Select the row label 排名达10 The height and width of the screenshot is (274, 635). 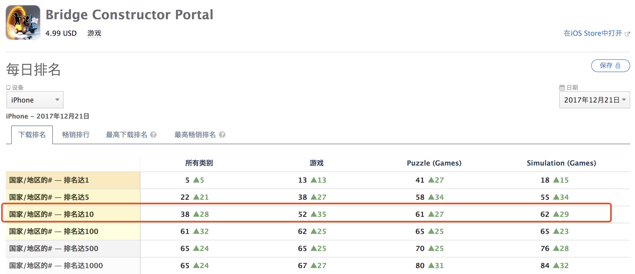coord(73,214)
